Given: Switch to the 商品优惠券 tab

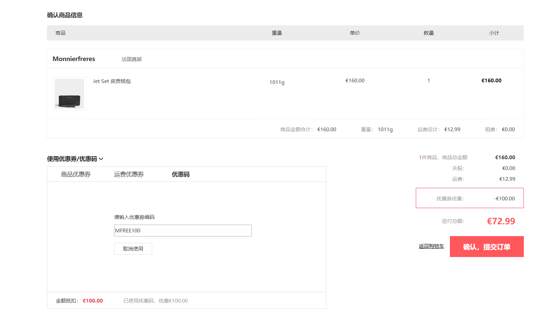Looking at the screenshot, I should (76, 174).
